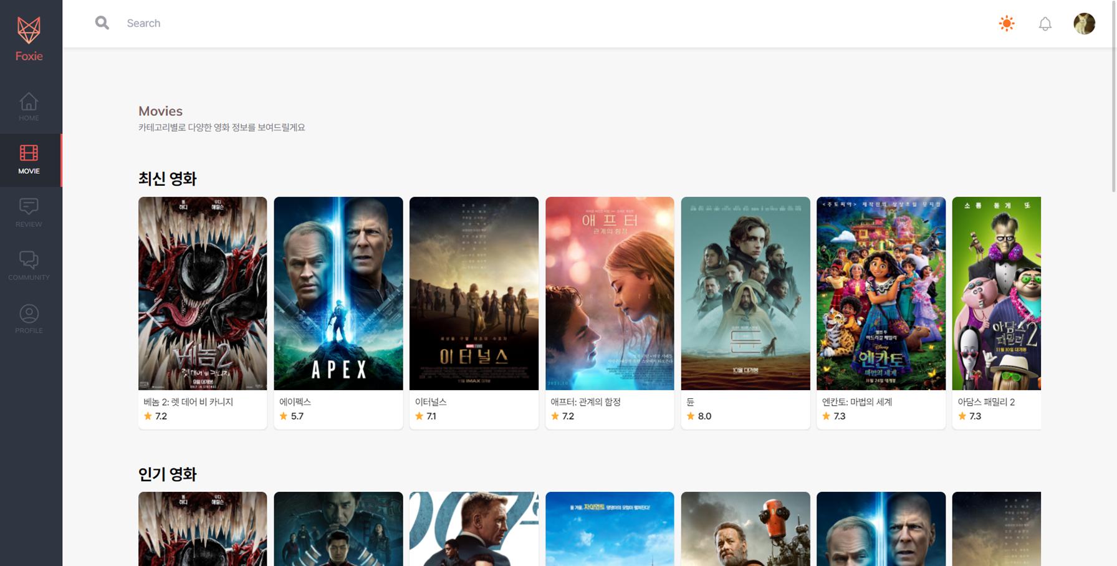The image size is (1117, 566).
Task: Click the 아담스 패밀리 2 title text
Action: click(x=986, y=402)
